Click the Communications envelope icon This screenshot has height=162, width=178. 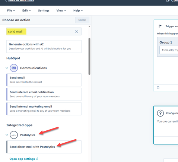[x=14, y=68]
